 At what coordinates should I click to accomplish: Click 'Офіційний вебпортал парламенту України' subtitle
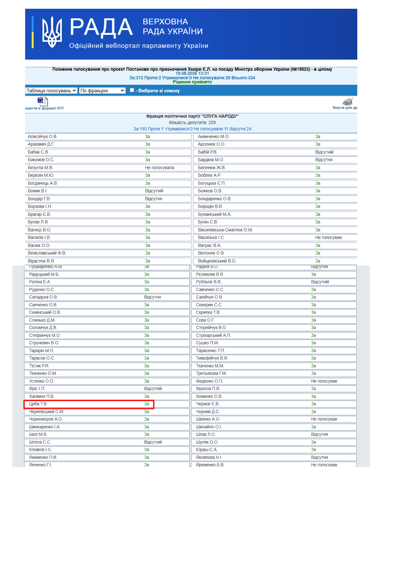point(139,46)
